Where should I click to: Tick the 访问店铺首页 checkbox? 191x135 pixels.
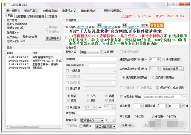click(x=163, y=59)
